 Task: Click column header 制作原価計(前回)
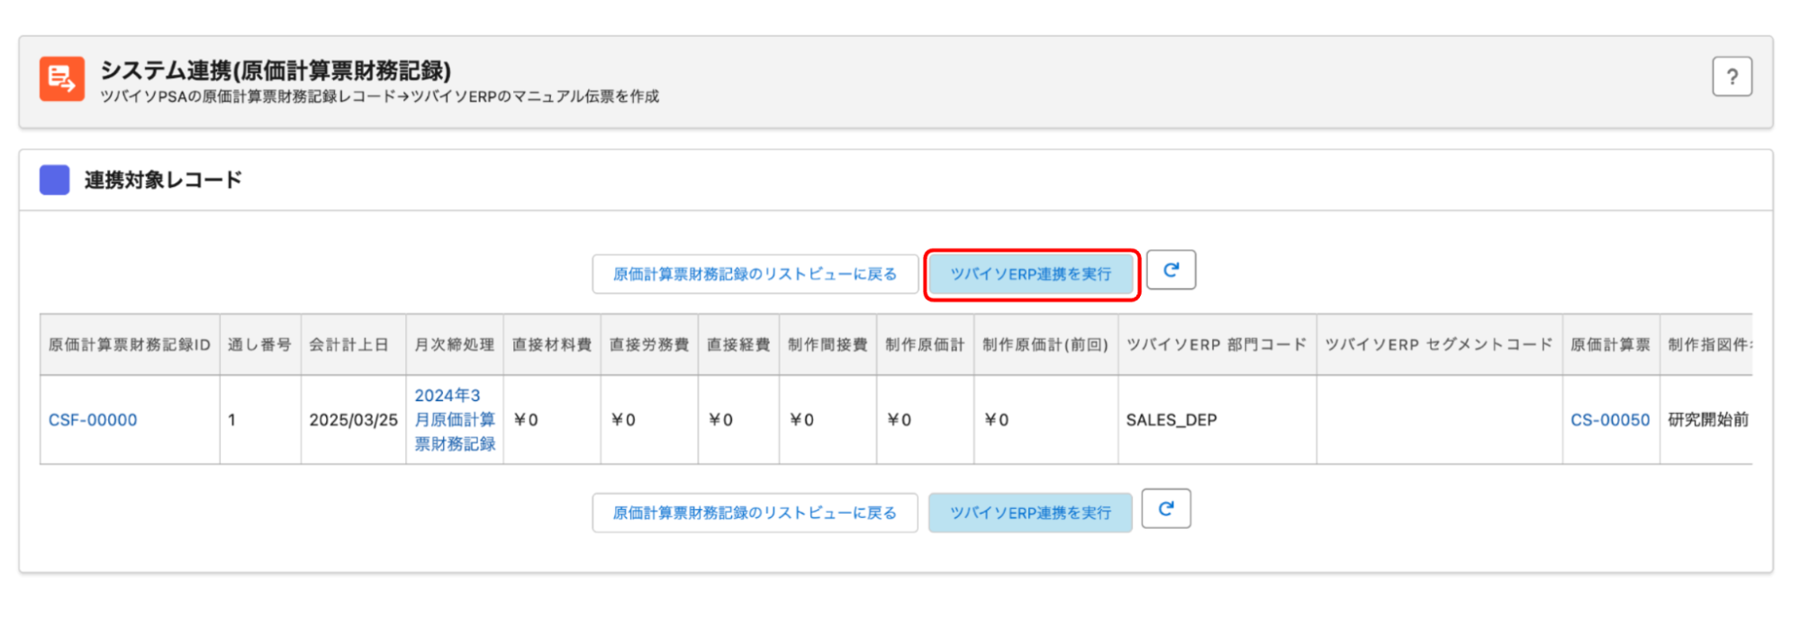pos(1045,344)
